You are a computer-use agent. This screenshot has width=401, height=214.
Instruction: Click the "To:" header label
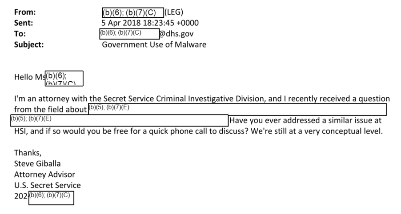[x=20, y=33]
